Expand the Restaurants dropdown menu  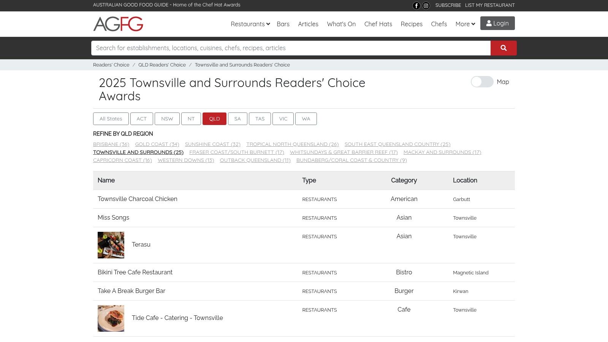pyautogui.click(x=250, y=24)
